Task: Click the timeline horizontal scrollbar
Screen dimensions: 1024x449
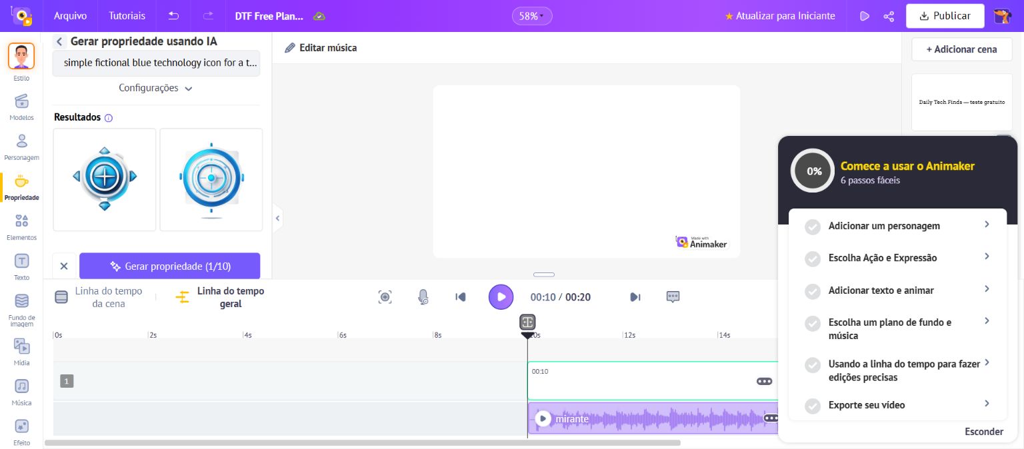Action: pos(363,442)
